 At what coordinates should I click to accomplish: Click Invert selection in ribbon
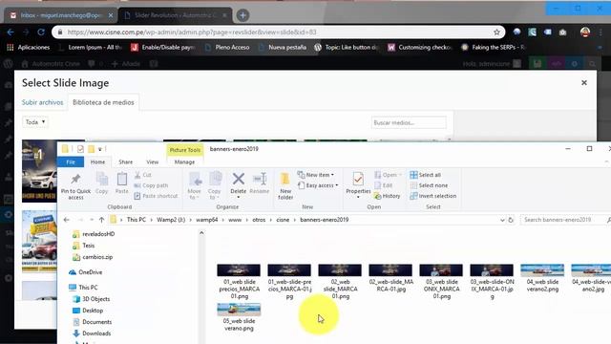433,196
